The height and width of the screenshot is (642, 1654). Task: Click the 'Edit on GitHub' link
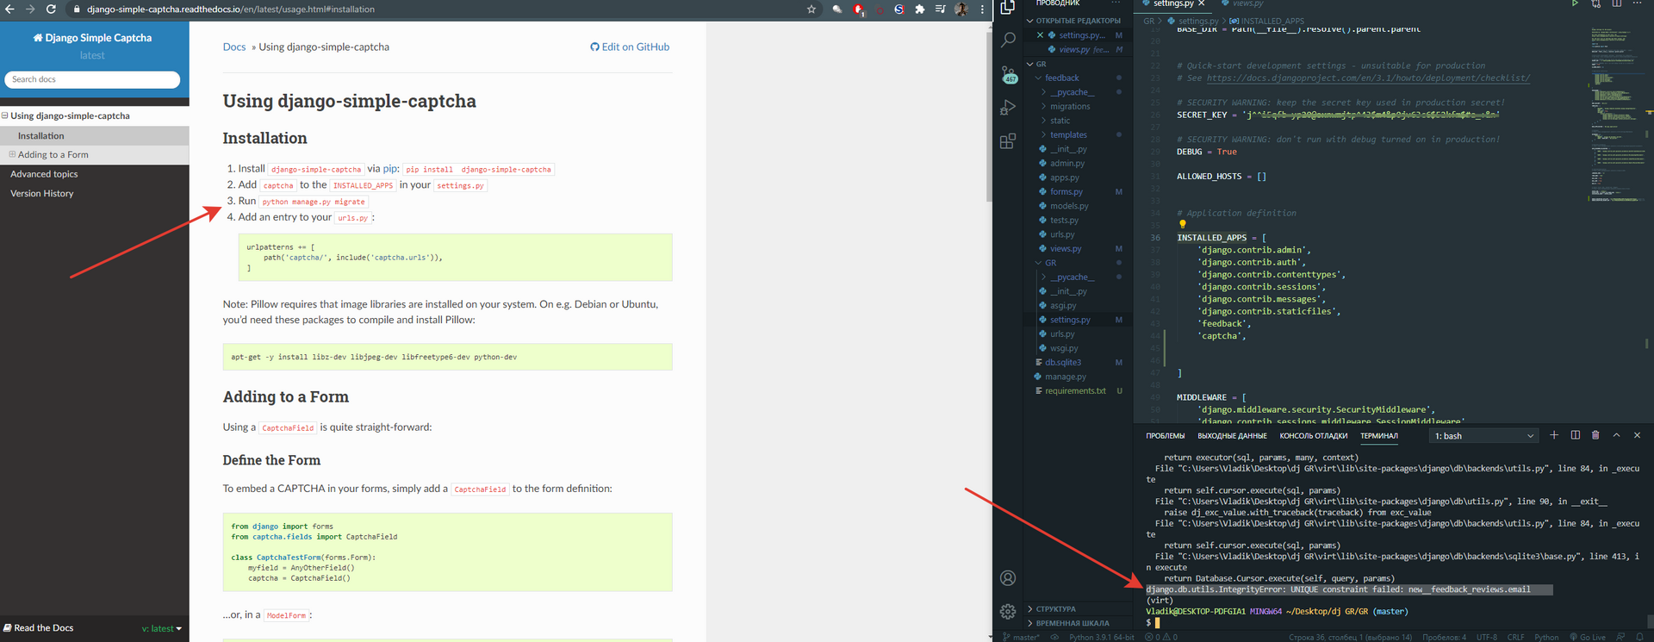(630, 47)
